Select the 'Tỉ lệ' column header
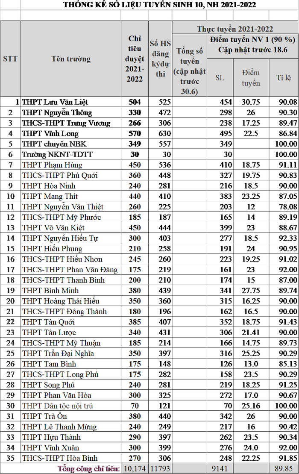Image resolution: width=299 pixels, height=474 pixels. pos(284,77)
